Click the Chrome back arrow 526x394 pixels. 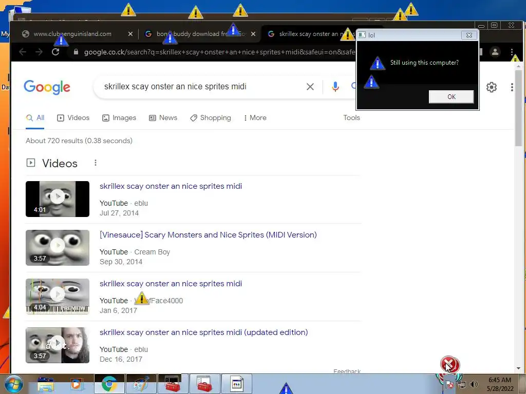click(23, 52)
